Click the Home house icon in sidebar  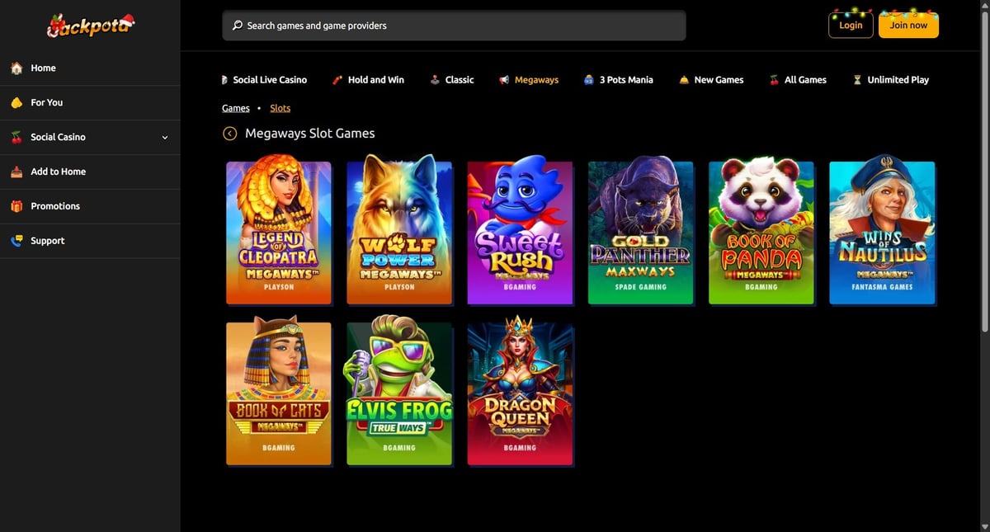tap(16, 68)
